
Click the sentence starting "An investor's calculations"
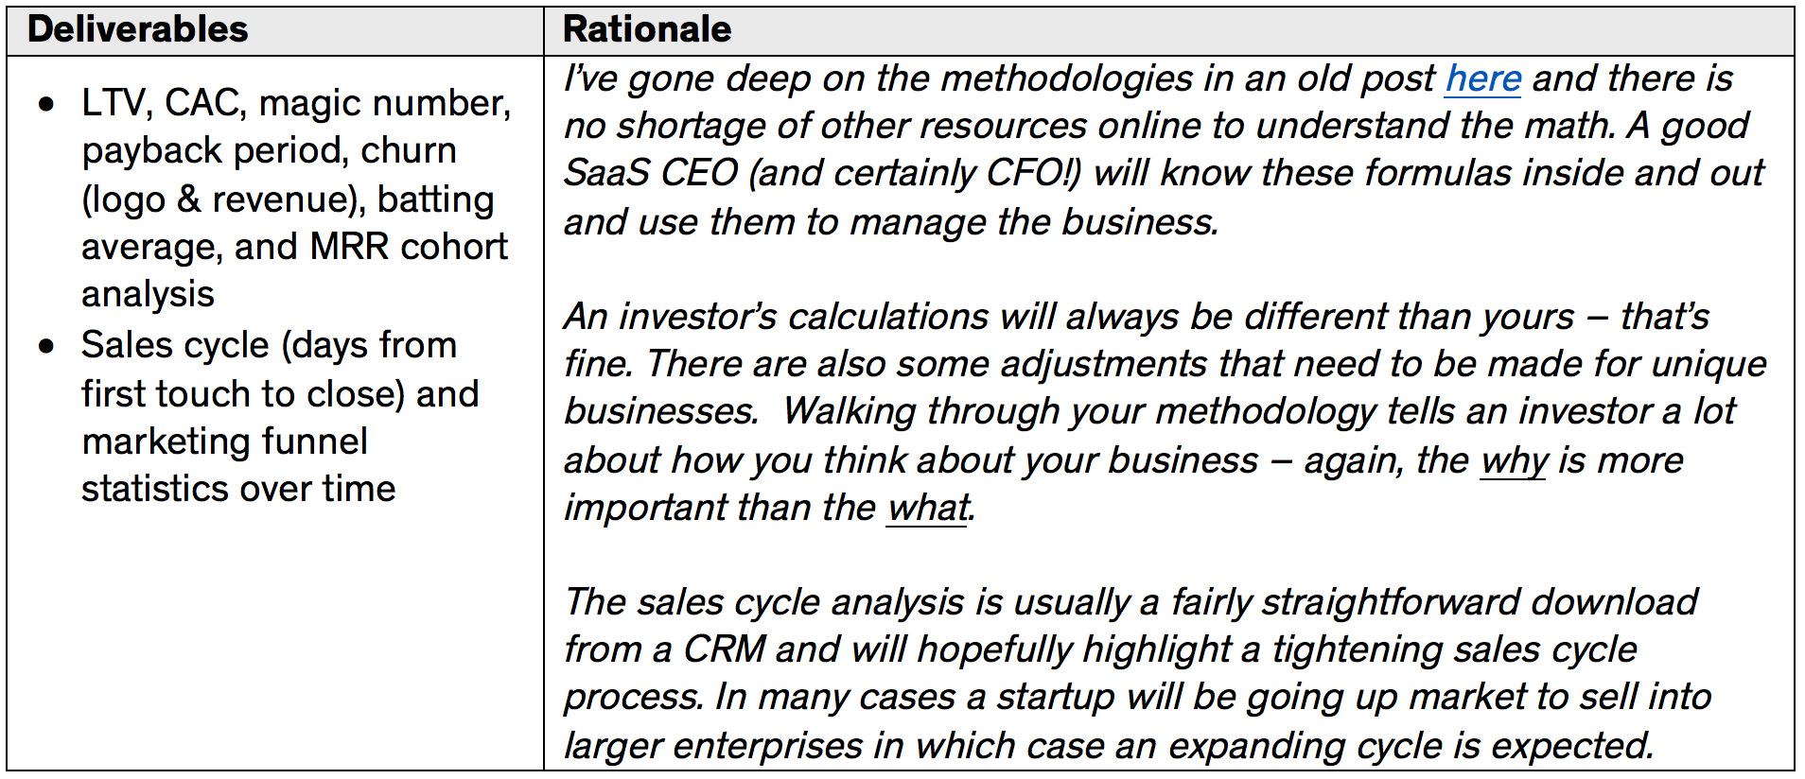pyautogui.click(x=1135, y=317)
